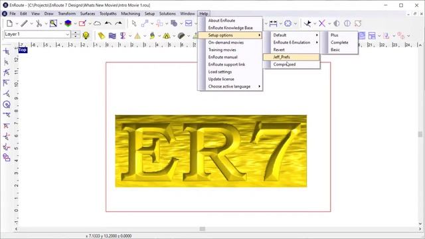Expand the pencil tool dropdown arrow
Viewport: 425px width, 239px height.
31,24
